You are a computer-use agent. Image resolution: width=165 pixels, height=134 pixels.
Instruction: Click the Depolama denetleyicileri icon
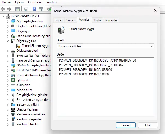(x=13, y=36)
